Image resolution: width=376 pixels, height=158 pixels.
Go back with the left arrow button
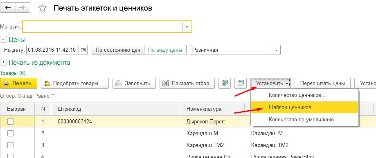(8, 8)
